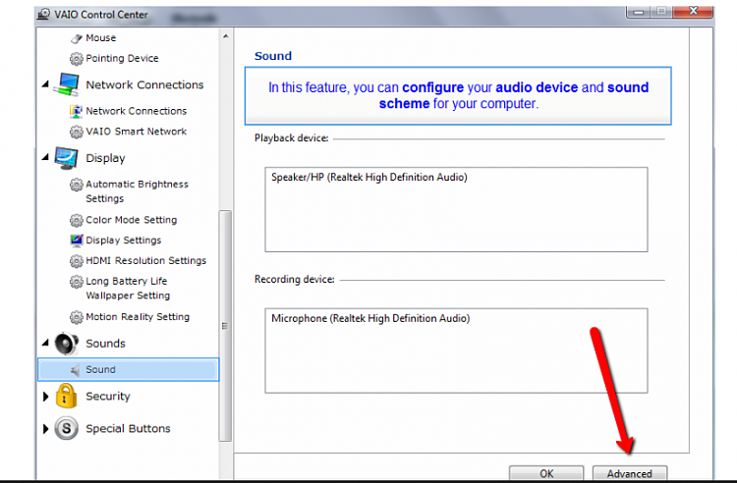Click the sidebar scrollbar thumb

click(225, 326)
